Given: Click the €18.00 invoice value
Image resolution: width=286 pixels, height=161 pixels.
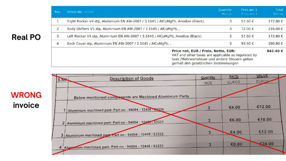Looking at the screenshot, I should click(x=265, y=120).
